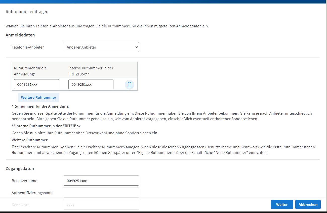Click the intro sentence starting 'Wählen Sie Ihren Telefonie-Anbieter'
Viewport: 327px width, 213px height.
(x=107, y=26)
